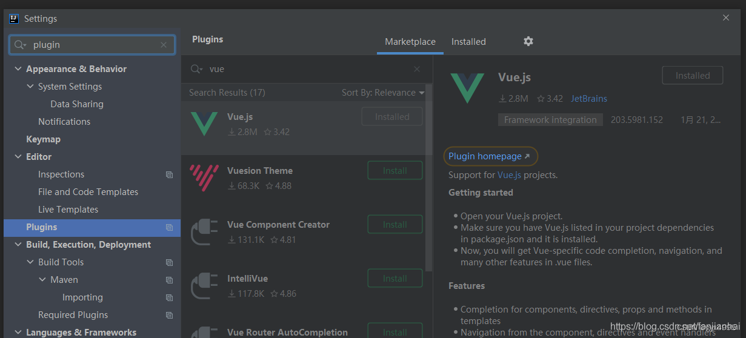Collapse Build Tools node
Screen dimensions: 746x338
[30, 262]
